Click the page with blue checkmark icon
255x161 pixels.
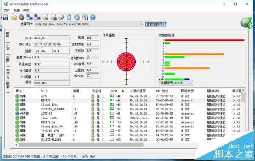(61, 17)
